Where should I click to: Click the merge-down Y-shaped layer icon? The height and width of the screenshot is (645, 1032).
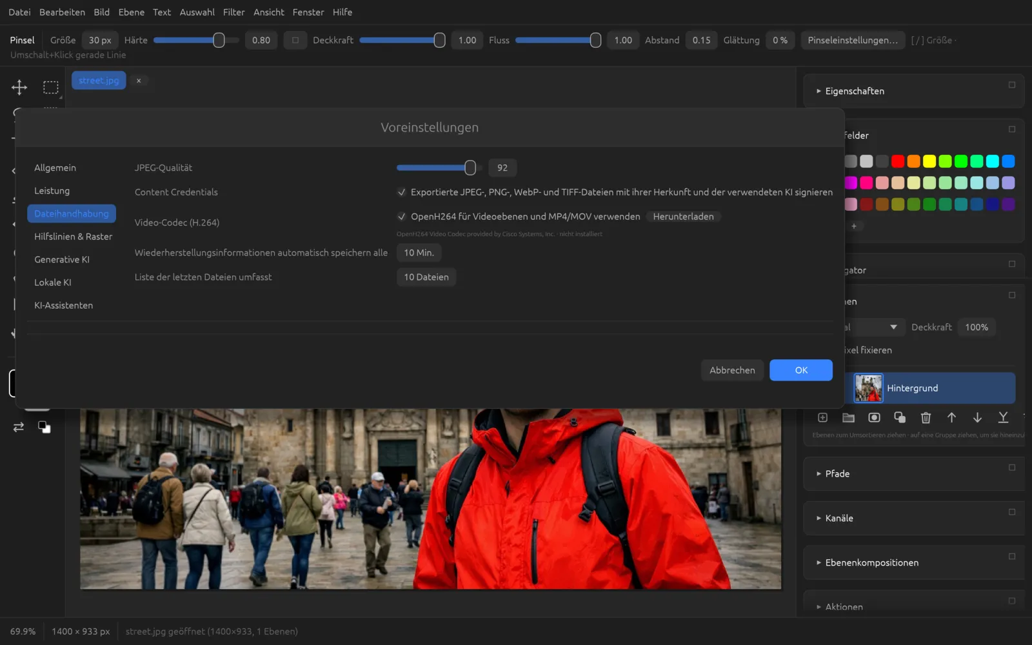coord(1003,418)
